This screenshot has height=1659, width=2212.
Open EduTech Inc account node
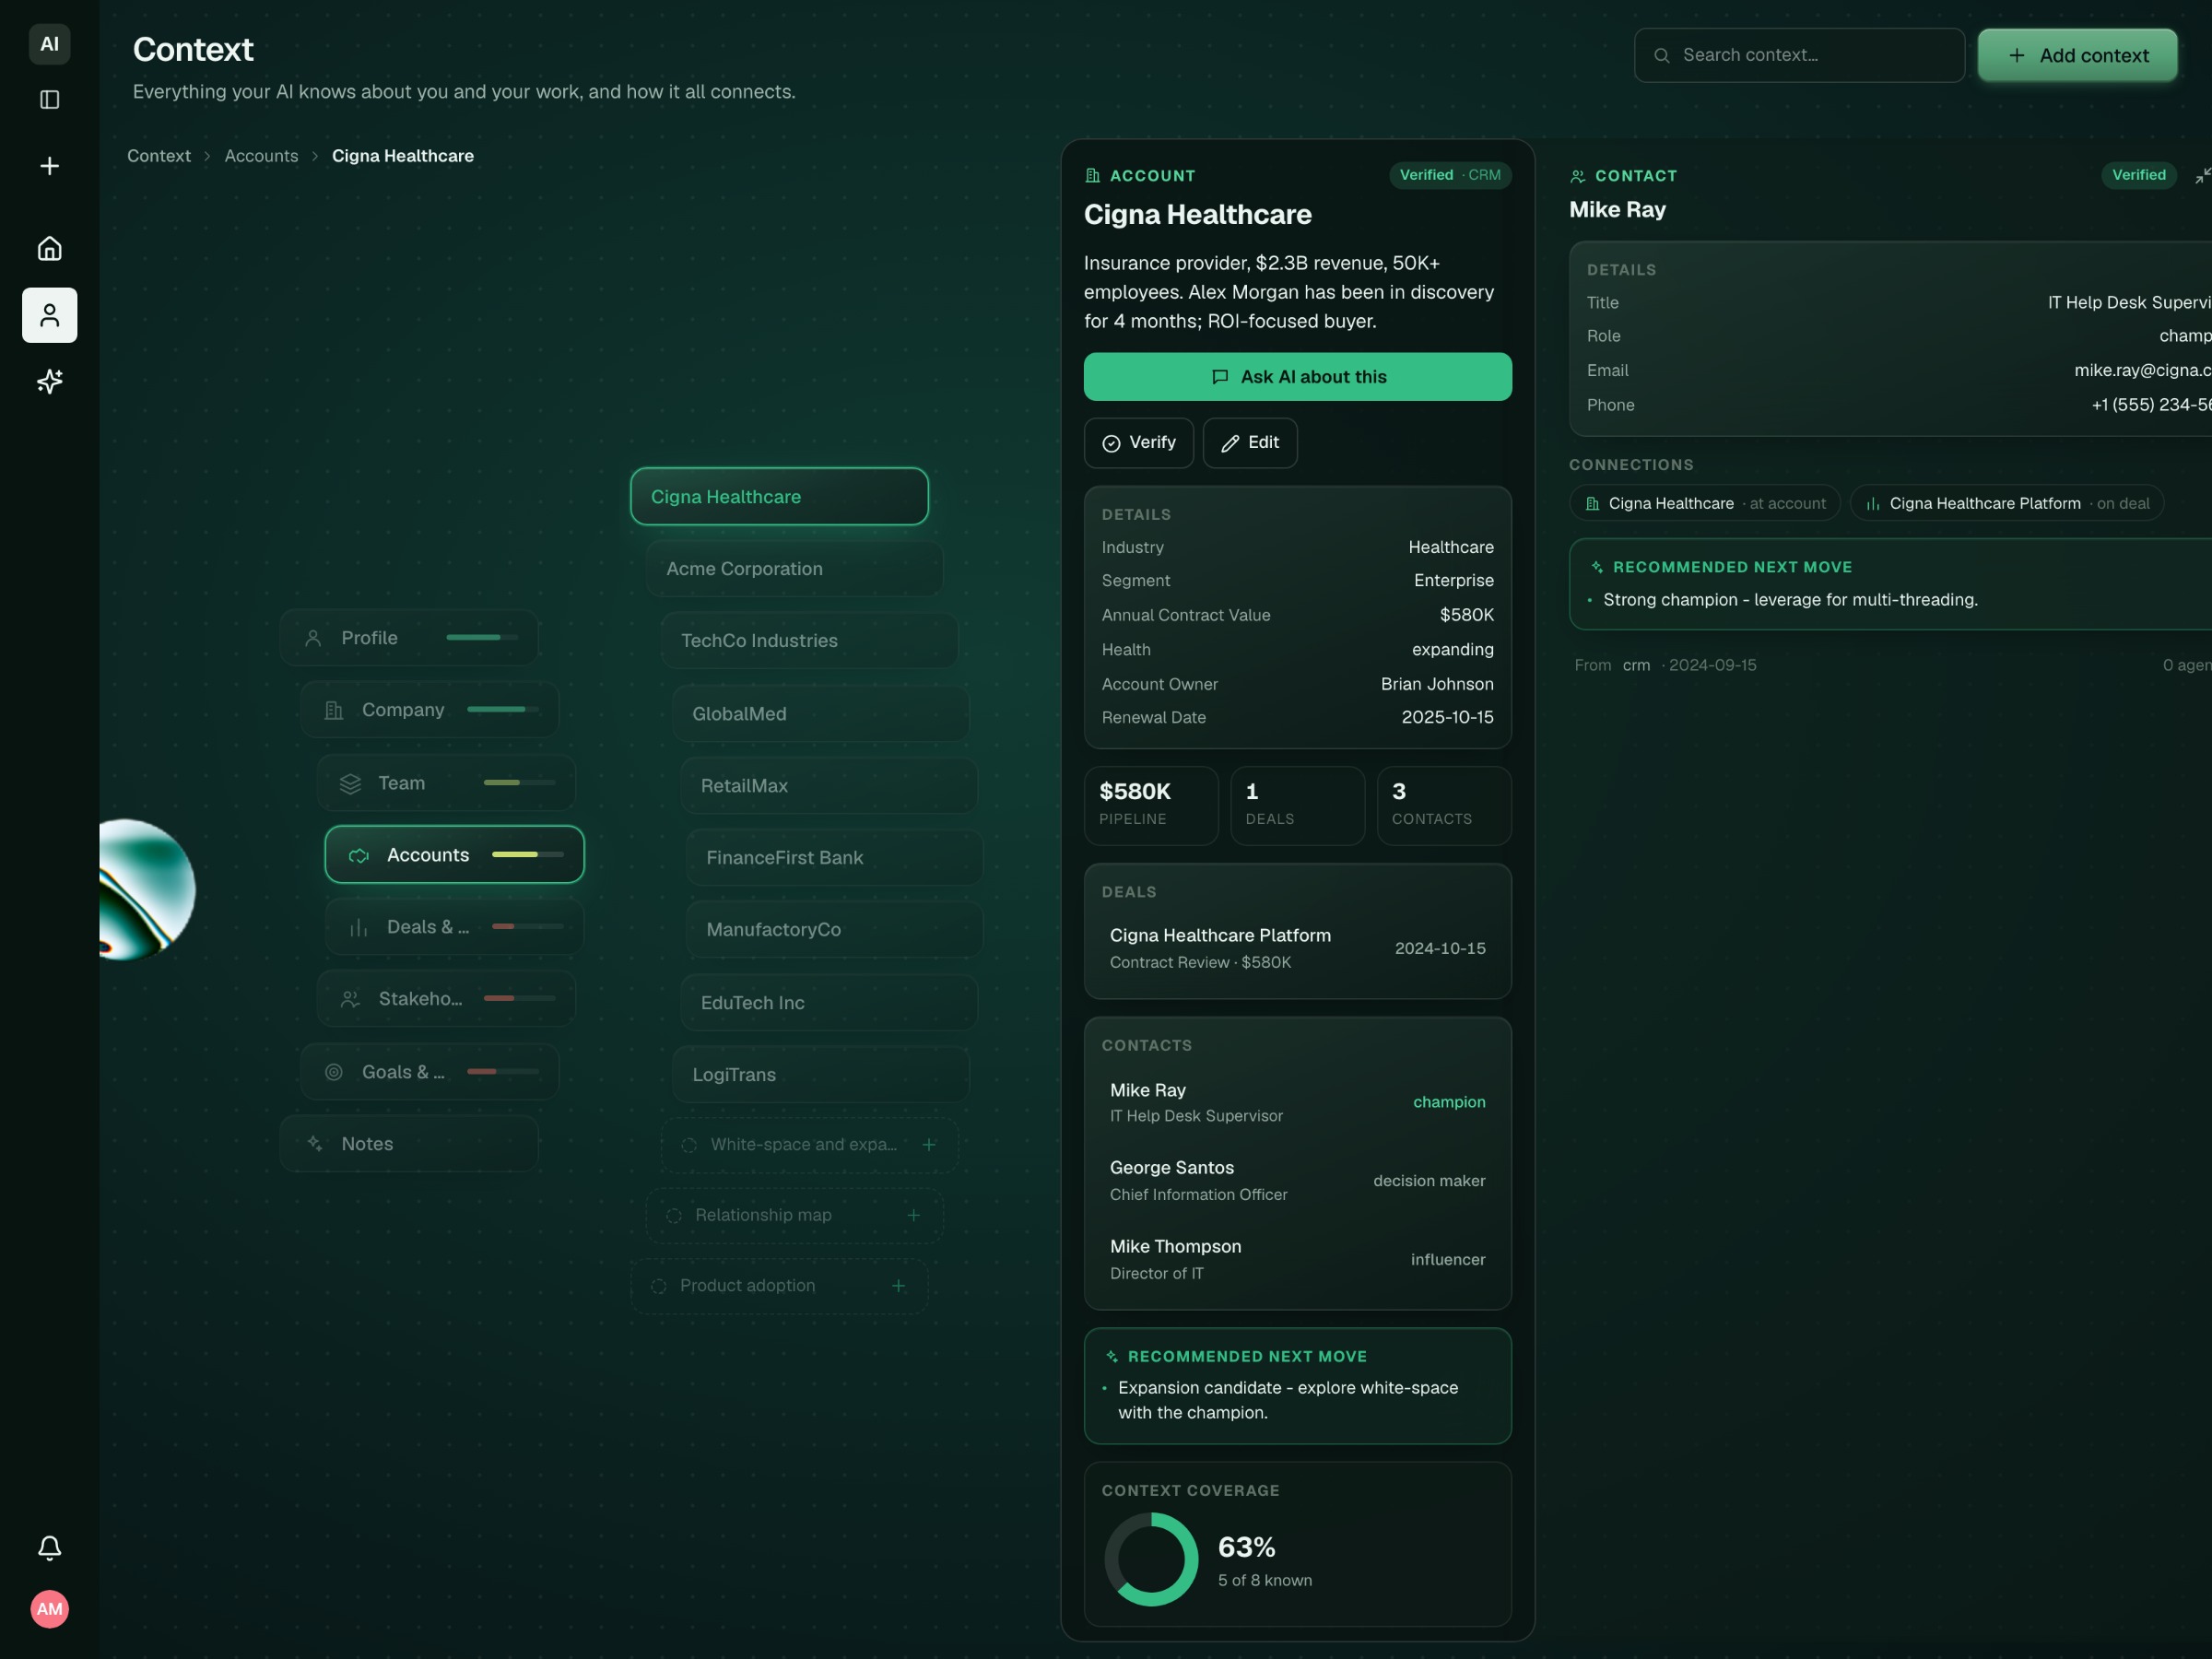tap(829, 1003)
